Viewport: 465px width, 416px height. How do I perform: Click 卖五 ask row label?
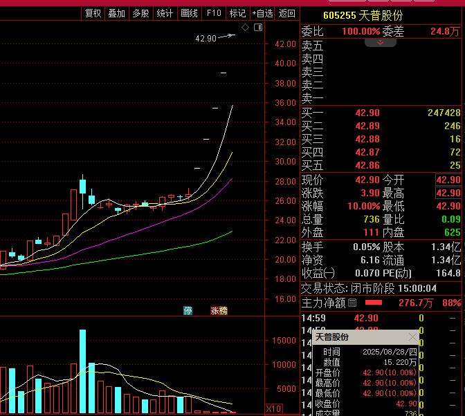(312, 46)
